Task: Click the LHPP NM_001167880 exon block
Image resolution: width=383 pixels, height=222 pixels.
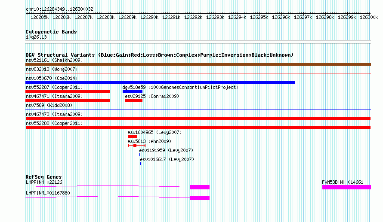Action: [200, 198]
